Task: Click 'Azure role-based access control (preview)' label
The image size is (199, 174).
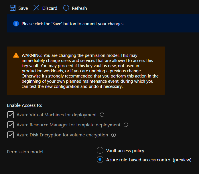Action: [149, 160]
